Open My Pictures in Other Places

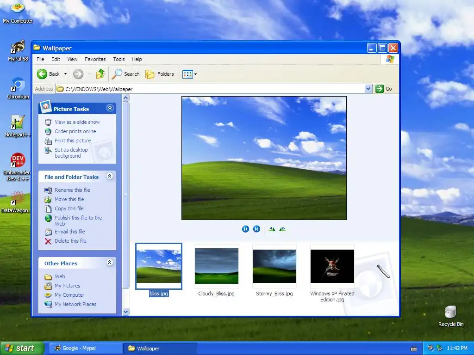click(x=67, y=286)
